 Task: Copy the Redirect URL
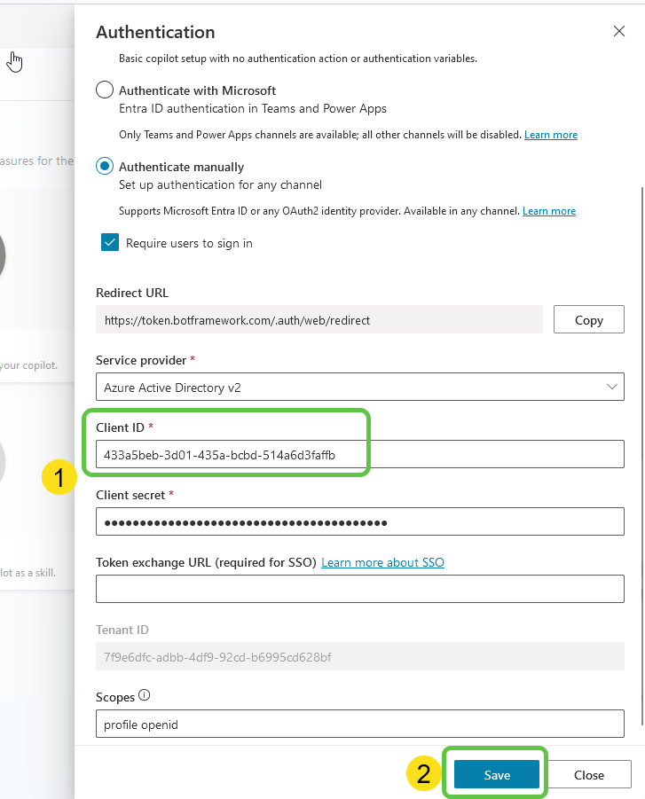[x=588, y=320]
